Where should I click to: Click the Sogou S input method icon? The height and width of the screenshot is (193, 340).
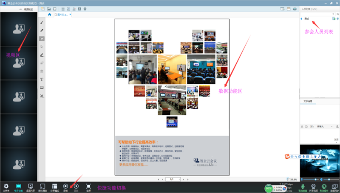click(287, 156)
